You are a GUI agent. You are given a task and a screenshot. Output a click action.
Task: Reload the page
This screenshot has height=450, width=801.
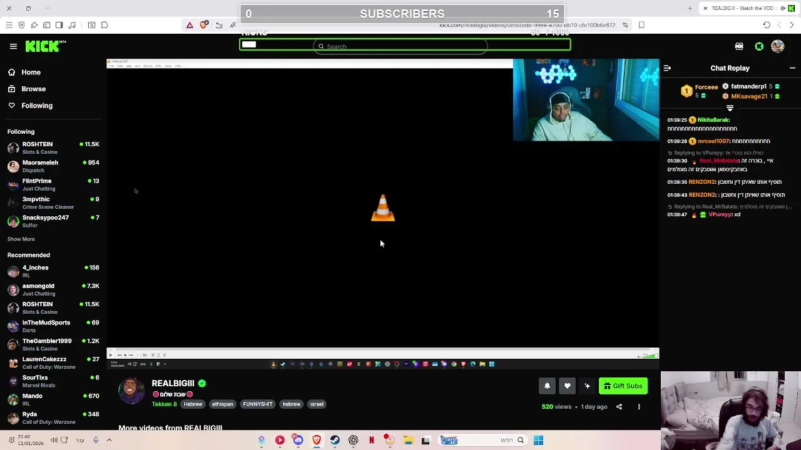tap(767, 25)
